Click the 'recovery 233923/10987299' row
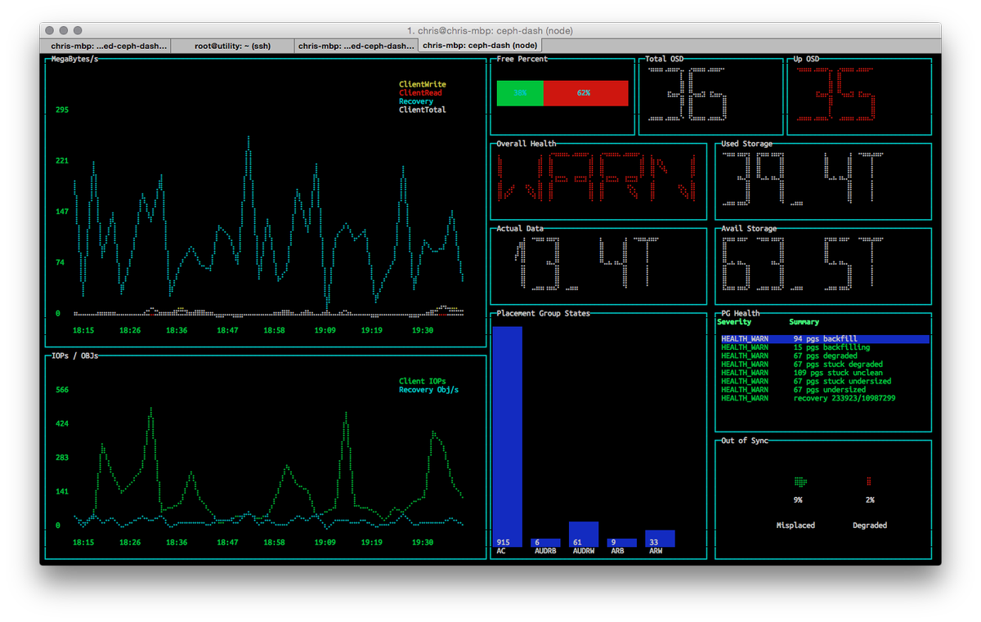The height and width of the screenshot is (622, 981). pos(825,398)
